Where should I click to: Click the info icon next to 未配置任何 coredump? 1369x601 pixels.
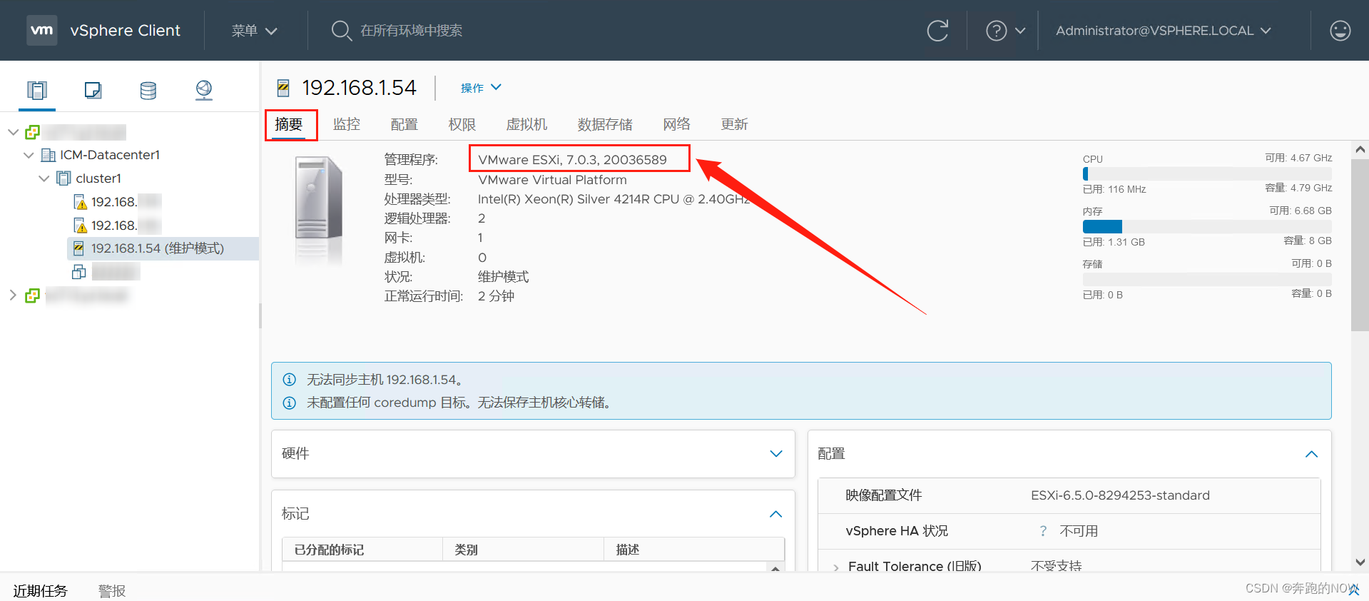point(290,403)
